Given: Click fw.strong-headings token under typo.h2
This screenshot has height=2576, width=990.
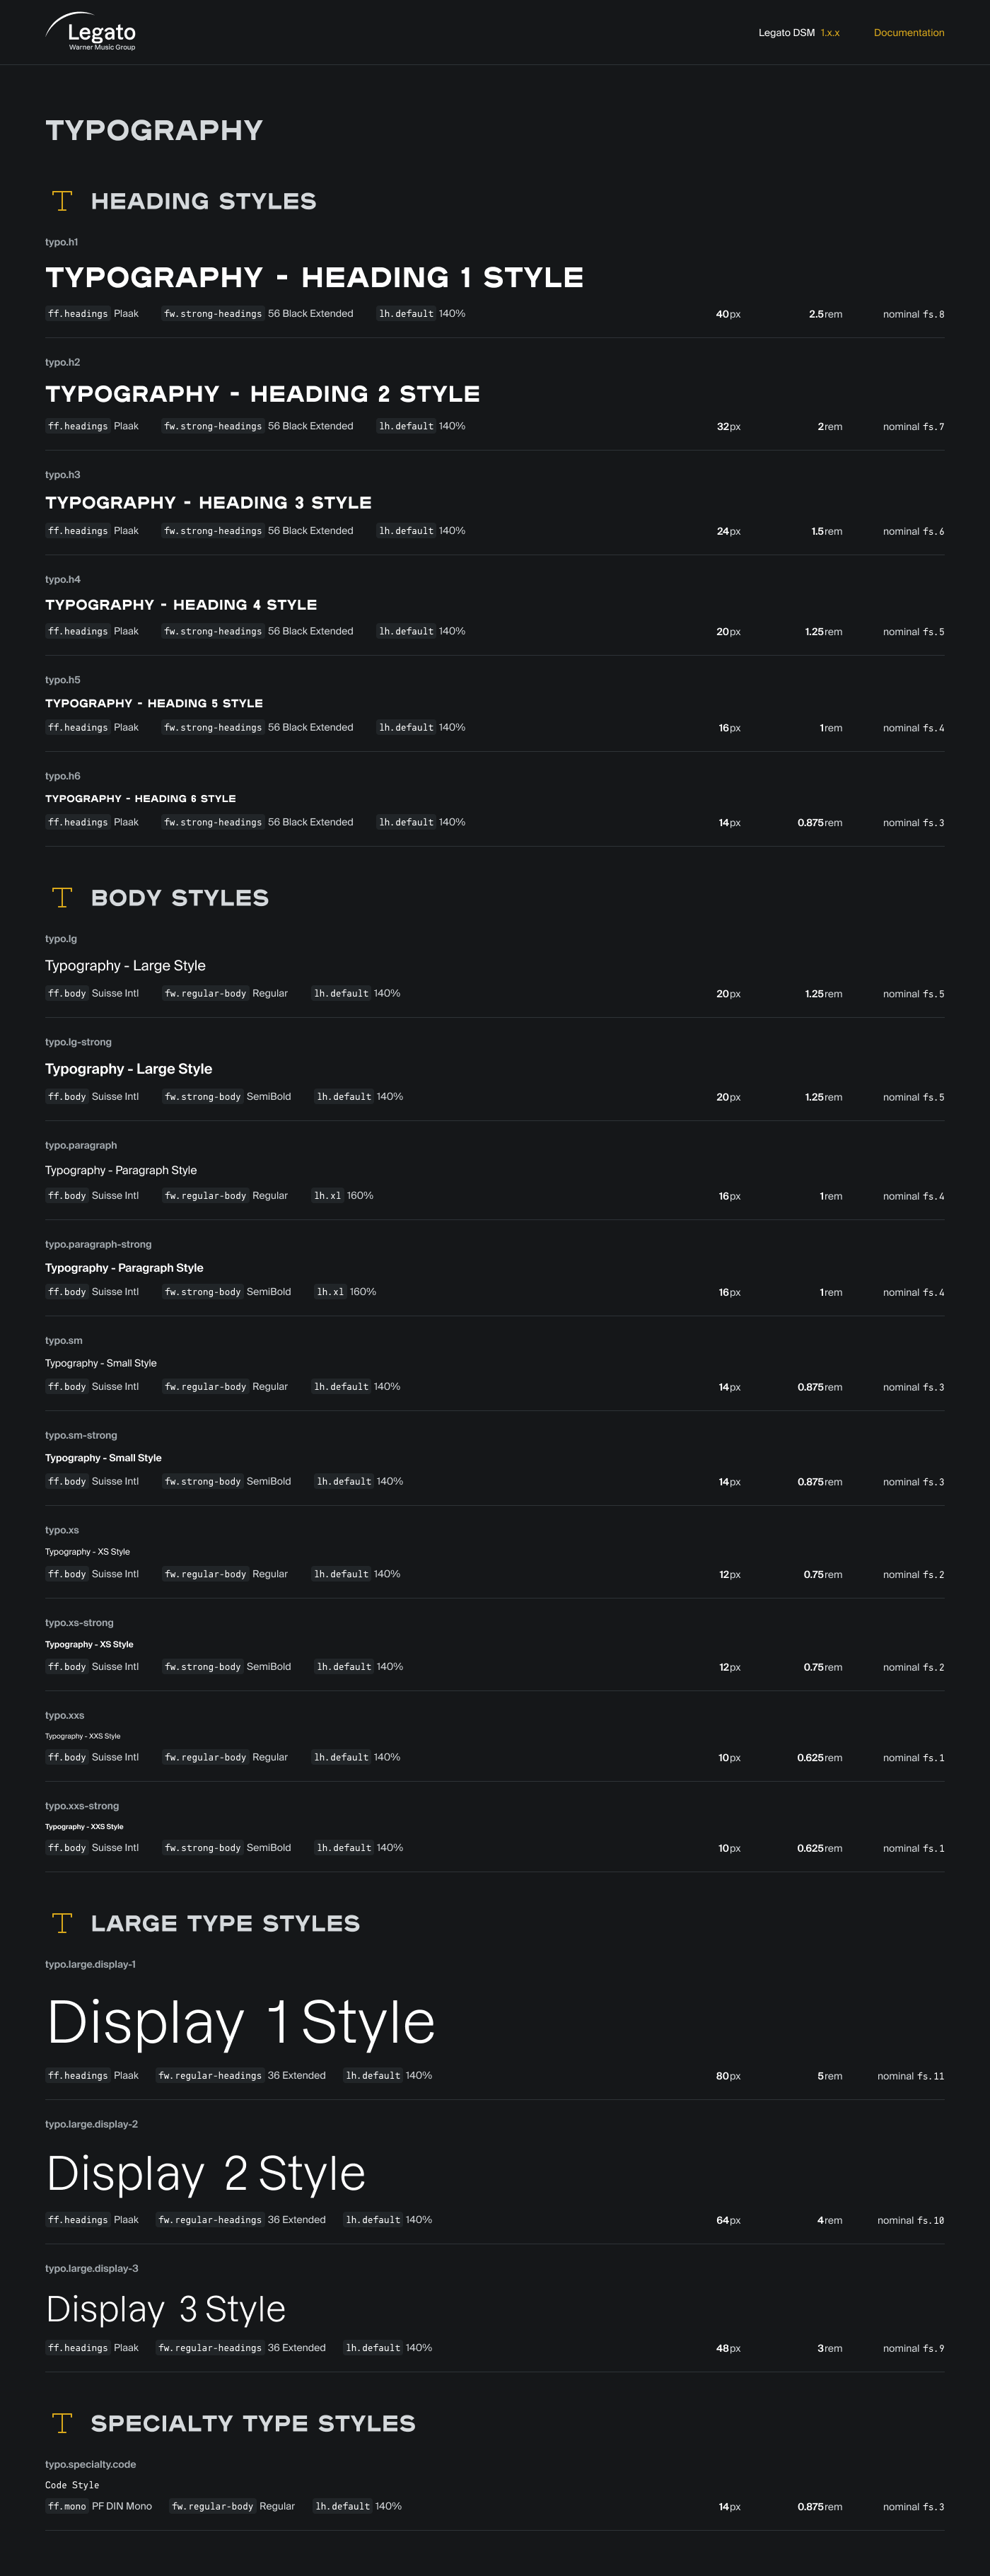Looking at the screenshot, I should click(213, 426).
